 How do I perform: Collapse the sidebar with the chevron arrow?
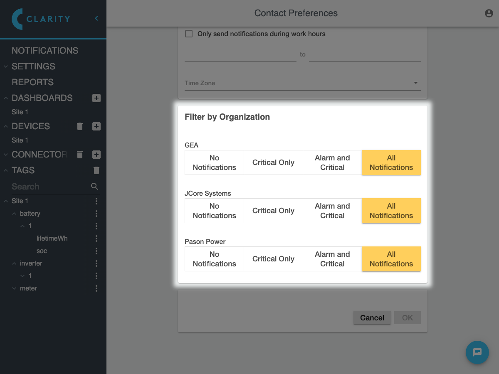click(x=96, y=19)
